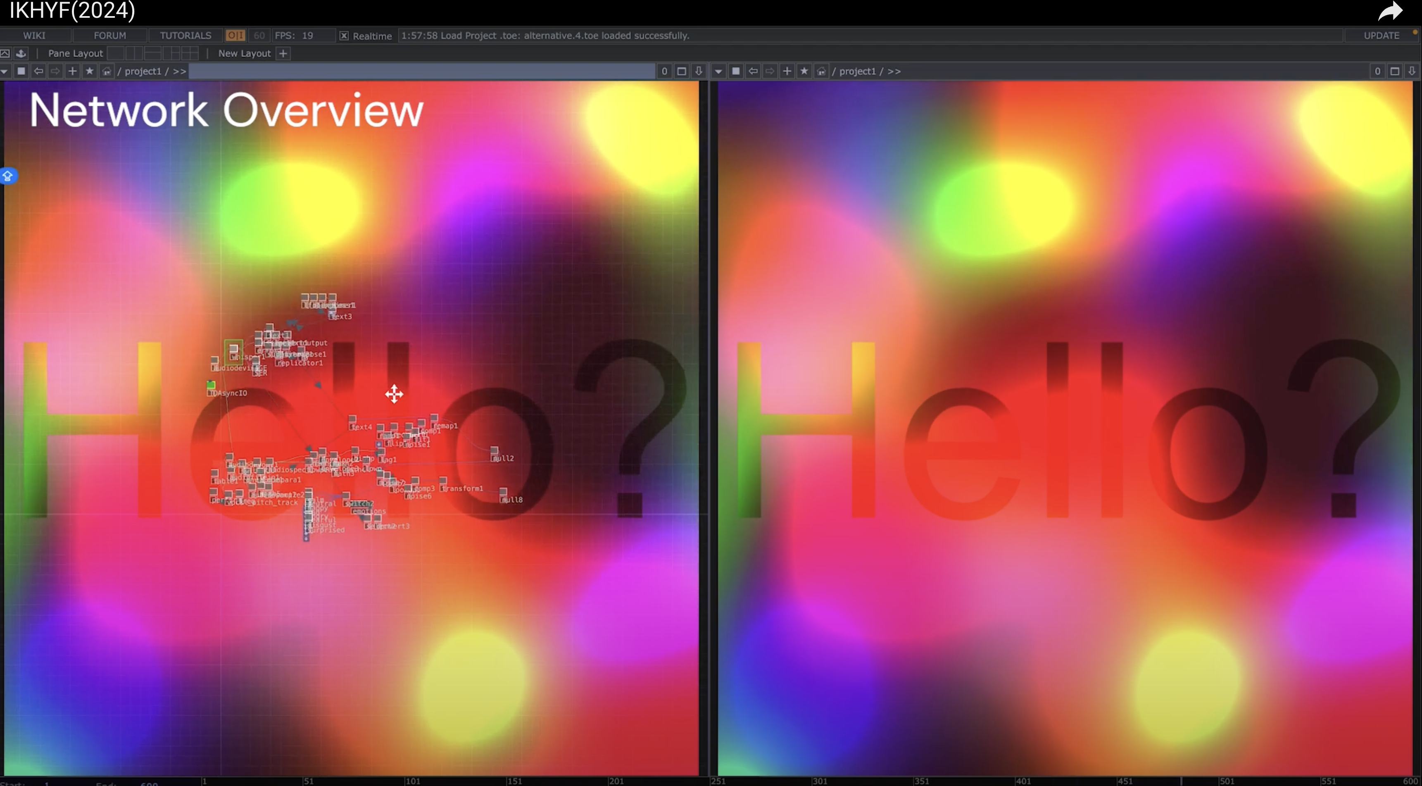
Task: Select the whisper1 node in network
Action: click(x=233, y=350)
